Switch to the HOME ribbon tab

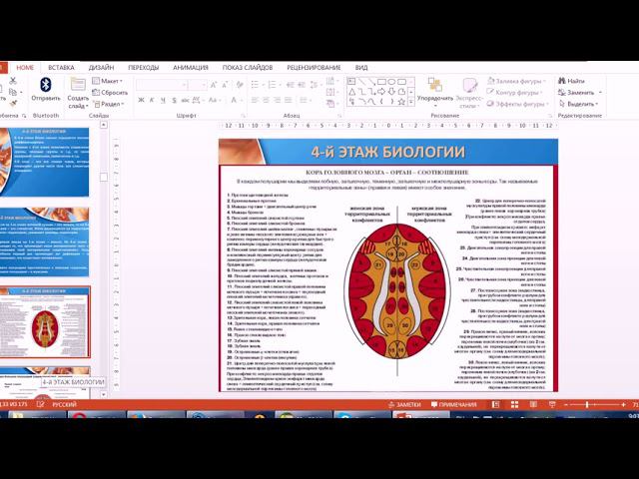[25, 68]
